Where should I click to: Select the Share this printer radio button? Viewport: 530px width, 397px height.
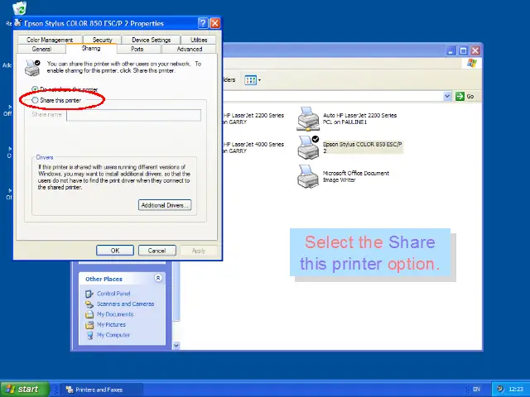[x=35, y=100]
